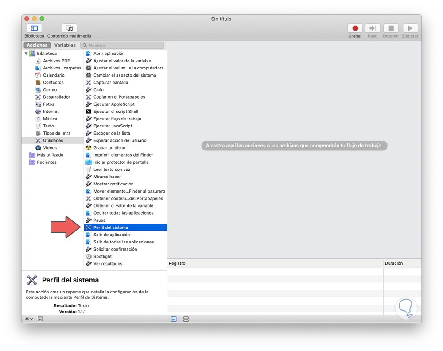Select Ciclo action
This screenshot has width=443, height=351.
click(x=125, y=90)
